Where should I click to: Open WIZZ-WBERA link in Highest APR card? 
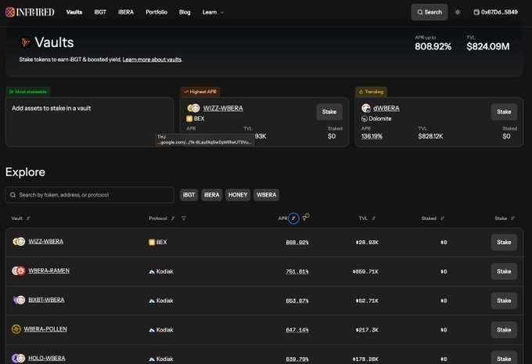point(223,108)
